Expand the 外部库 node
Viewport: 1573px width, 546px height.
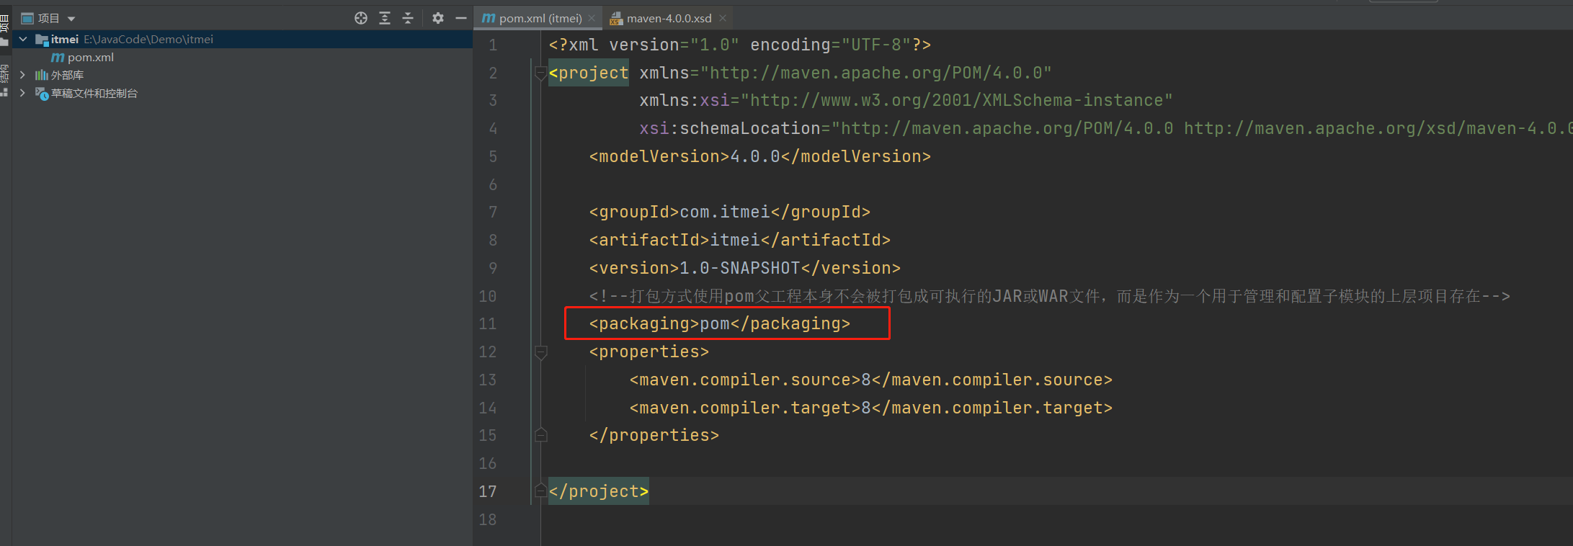pyautogui.click(x=23, y=75)
